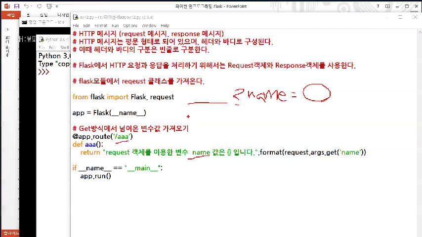Minimize the PowerPoint window
The height and width of the screenshot is (237, 422).
[x=397, y=6]
